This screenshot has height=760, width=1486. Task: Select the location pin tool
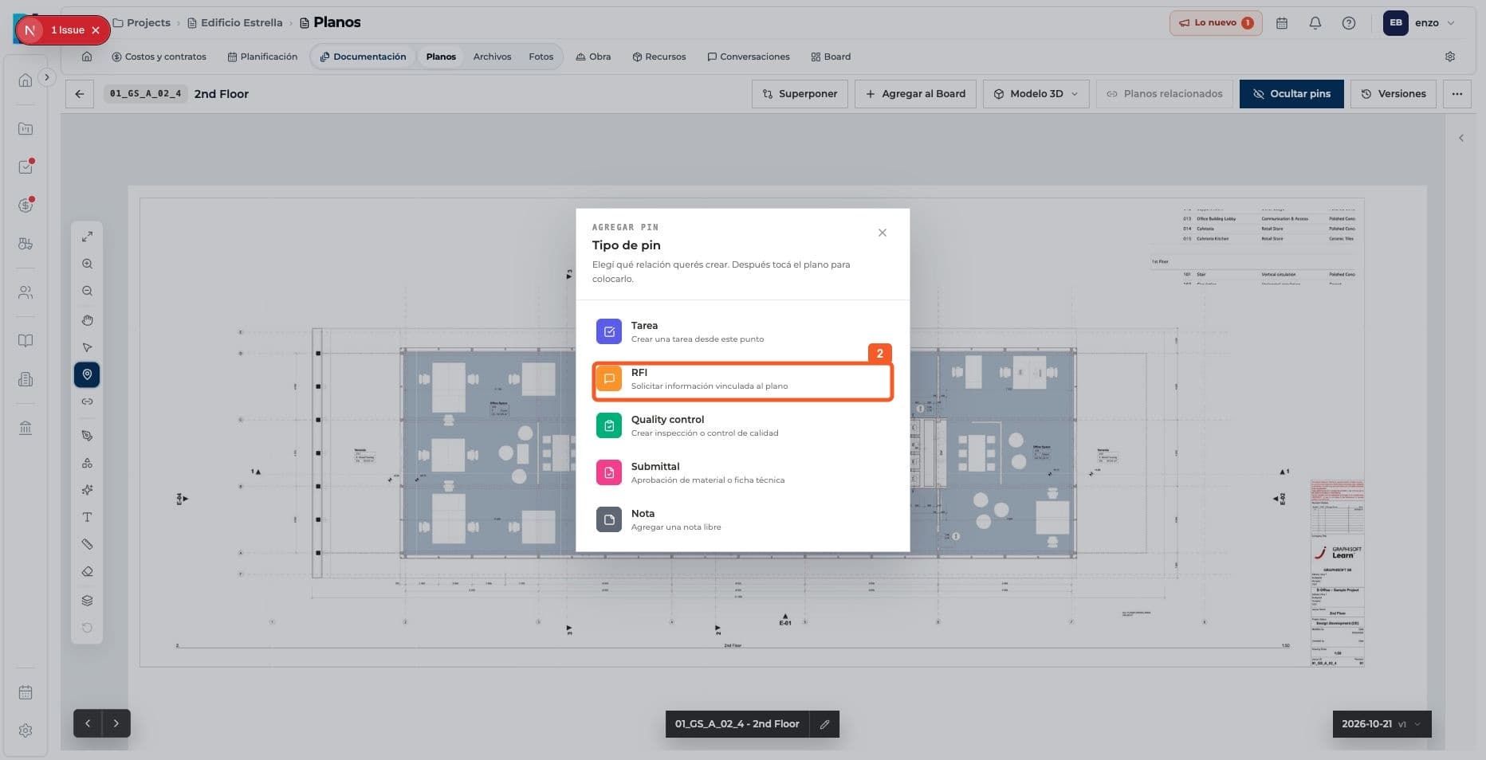coord(87,374)
